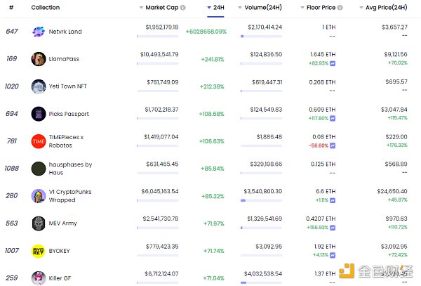The height and width of the screenshot is (286, 421).
Task: Sort by the 24H change column
Action: (218, 8)
